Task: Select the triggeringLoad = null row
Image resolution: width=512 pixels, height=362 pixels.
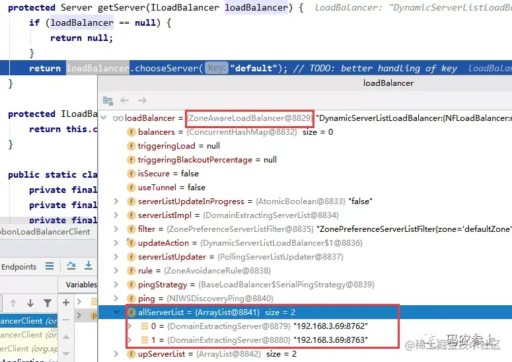Action: point(305,145)
